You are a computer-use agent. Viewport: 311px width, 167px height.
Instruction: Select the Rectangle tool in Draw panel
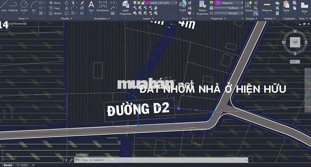[41, 3]
